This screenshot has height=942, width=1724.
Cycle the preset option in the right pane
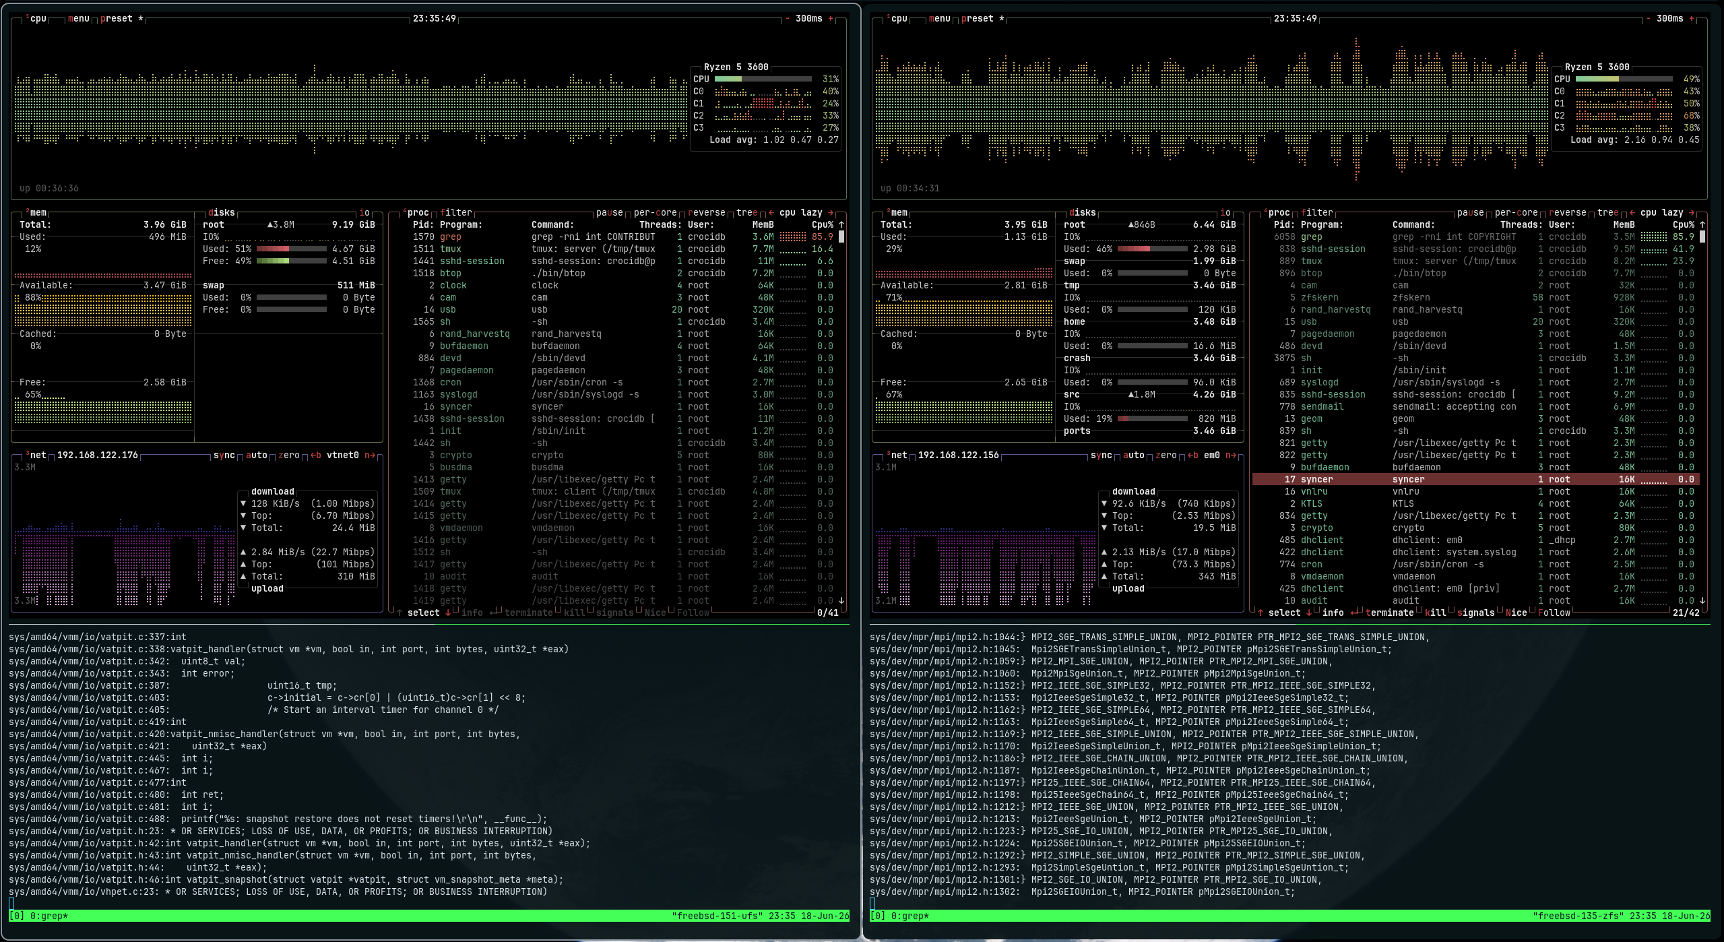[x=982, y=19]
